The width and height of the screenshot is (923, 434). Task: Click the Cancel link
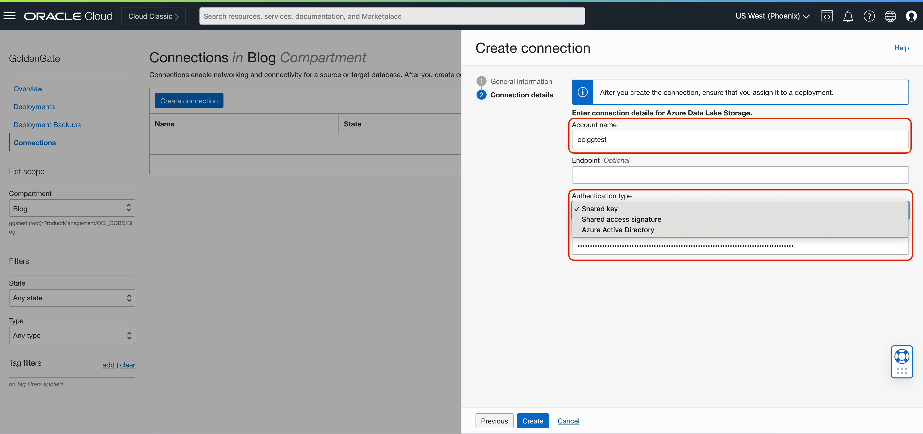[568, 421]
